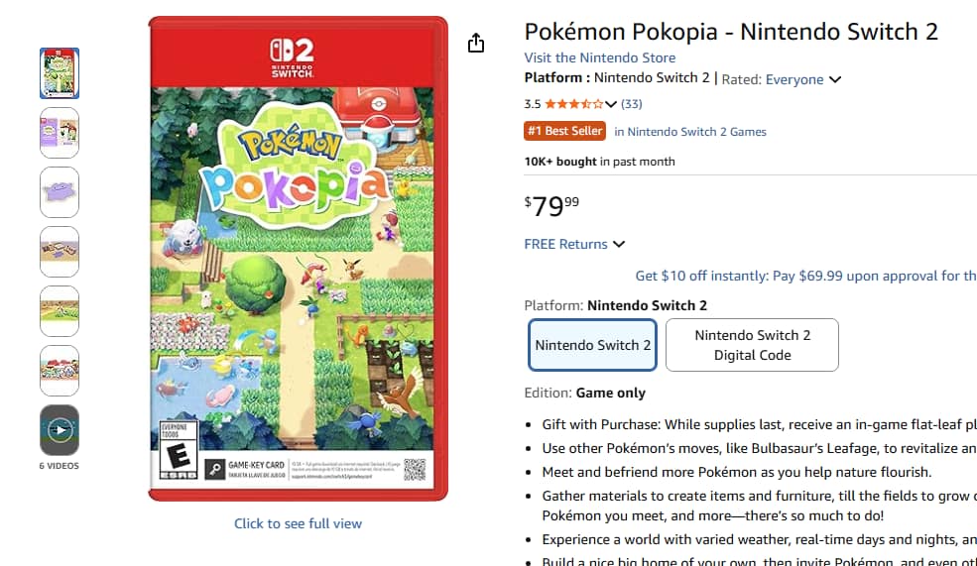Open the 6 videos play thumbnail
977x566 pixels.
coord(60,430)
